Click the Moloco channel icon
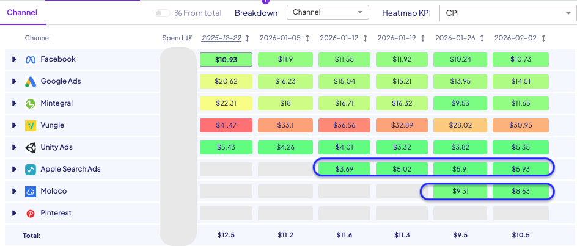The width and height of the screenshot is (577, 246). coord(31,192)
